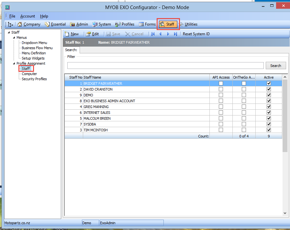Open the Forms section

tap(147, 24)
